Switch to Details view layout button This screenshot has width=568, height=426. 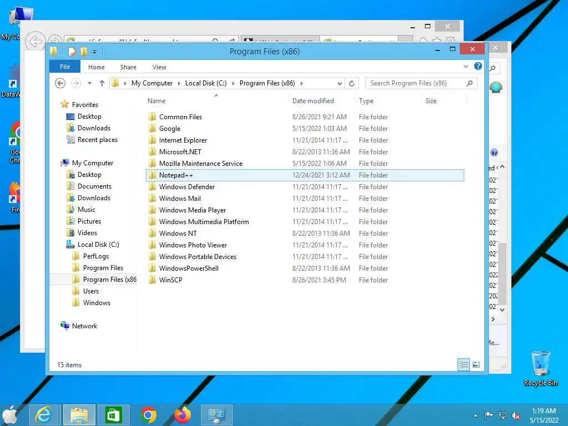(x=464, y=364)
